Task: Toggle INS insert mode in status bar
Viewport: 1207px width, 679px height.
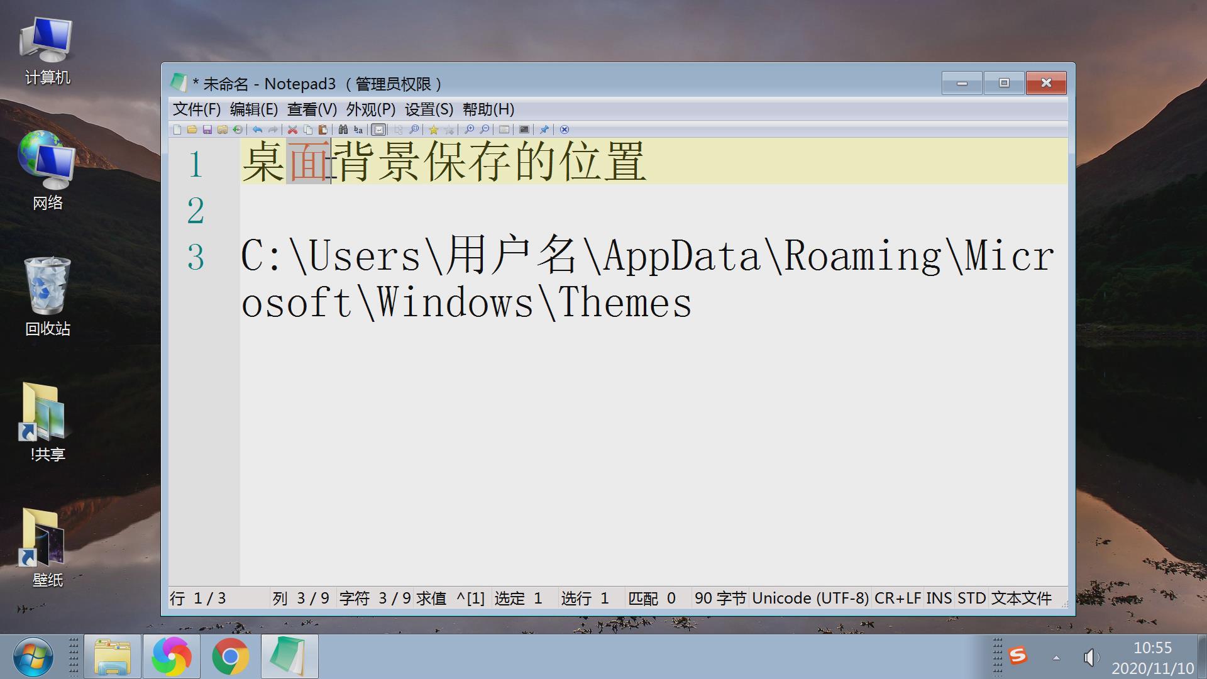Action: [x=939, y=598]
